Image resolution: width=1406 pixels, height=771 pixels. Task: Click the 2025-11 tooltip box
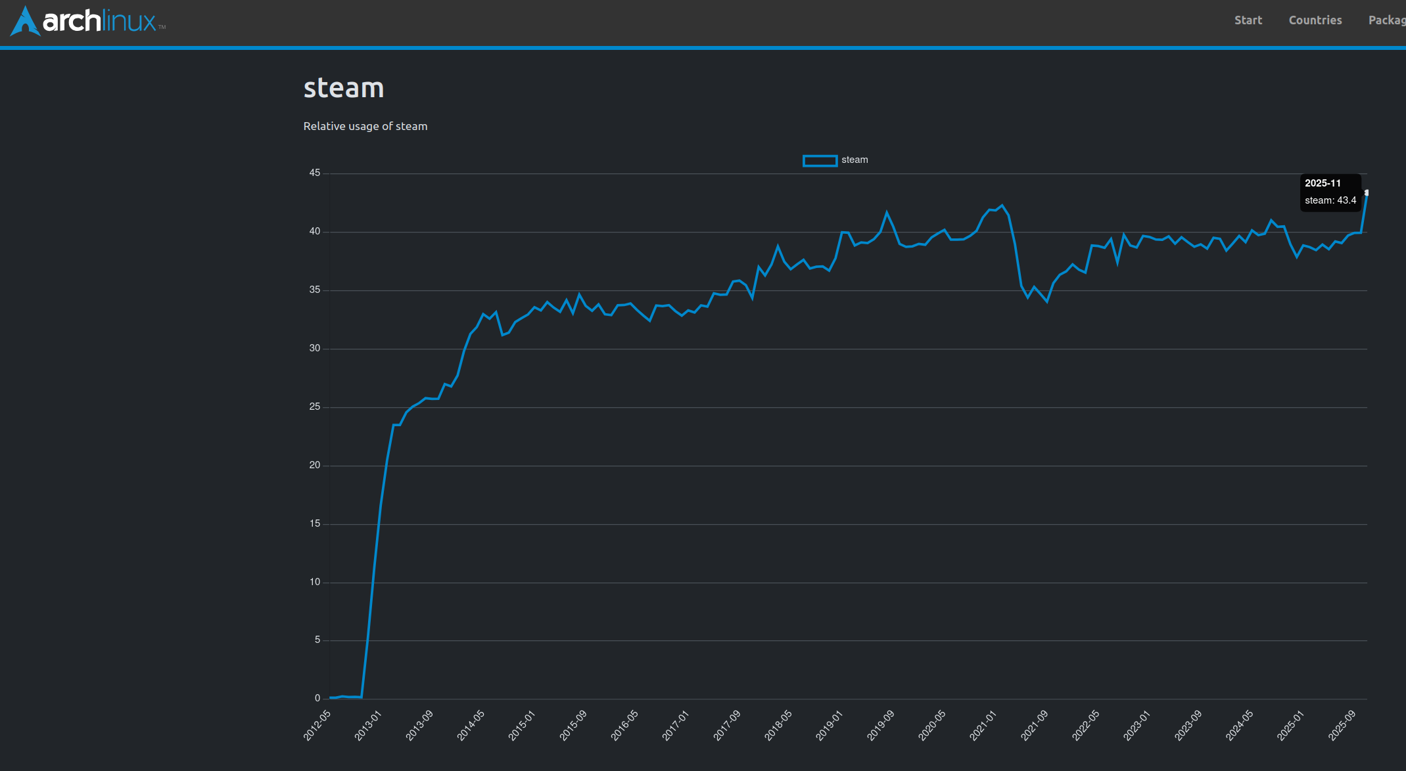point(1330,192)
